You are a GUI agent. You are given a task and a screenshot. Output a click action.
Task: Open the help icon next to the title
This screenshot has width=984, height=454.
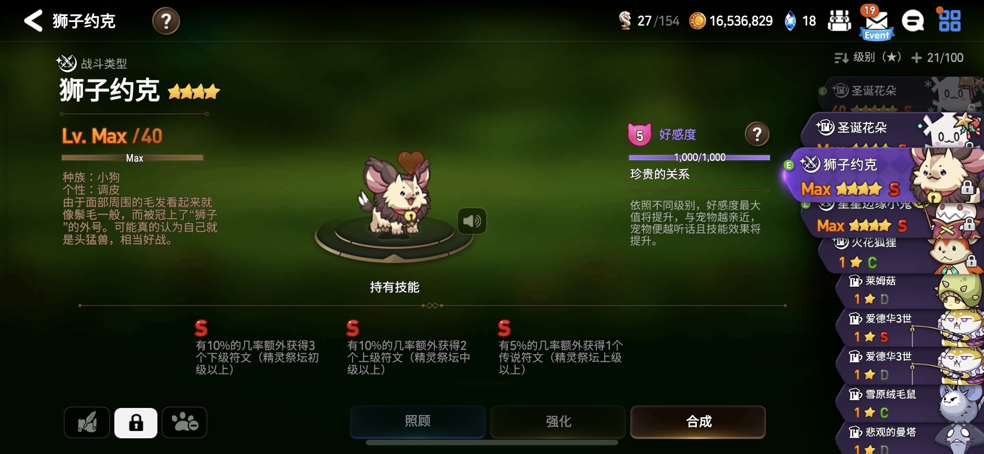[166, 21]
